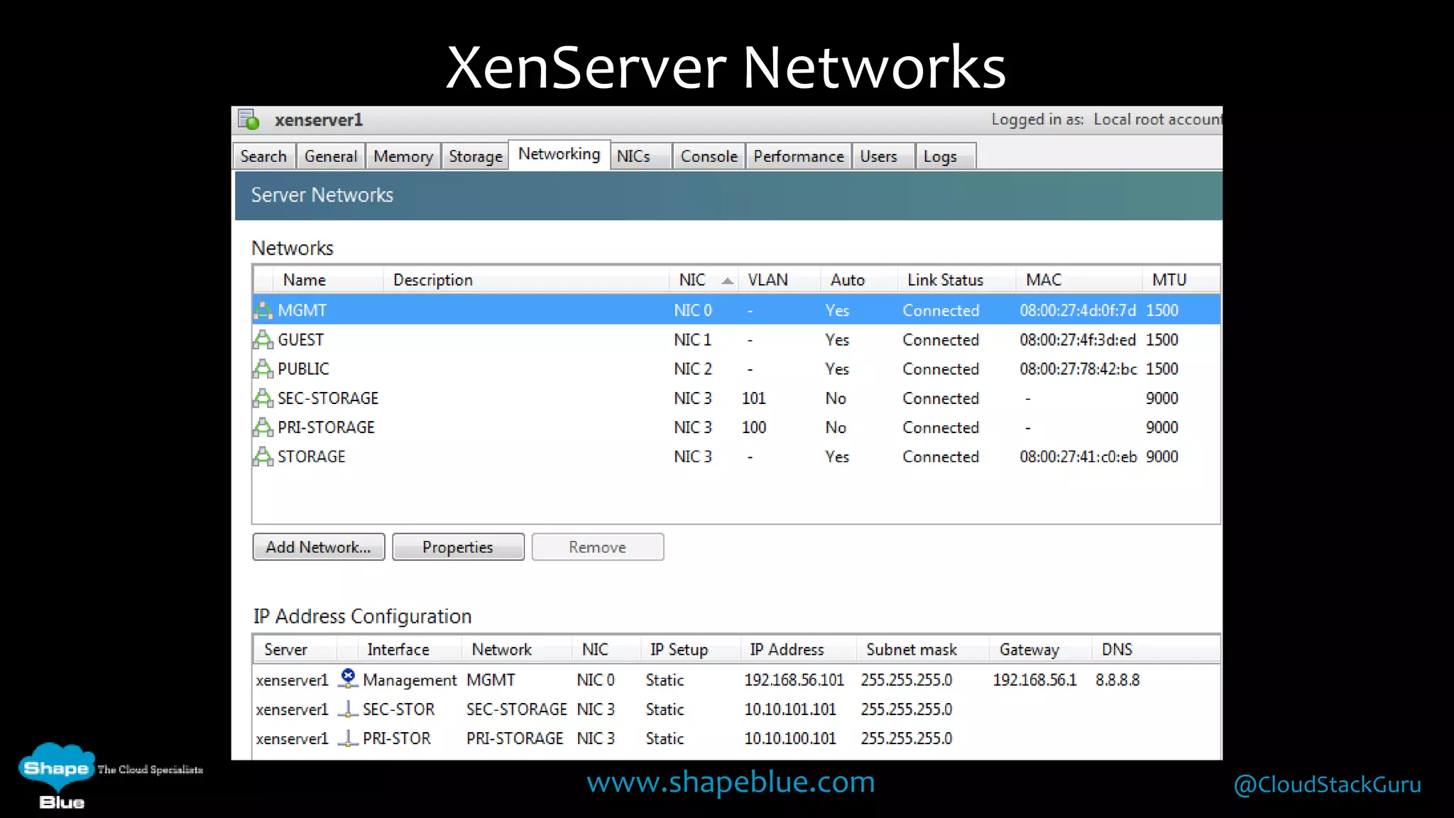Click the xenserver1 host icon in the title bar
Viewport: 1454px width, 818px height.
[248, 119]
